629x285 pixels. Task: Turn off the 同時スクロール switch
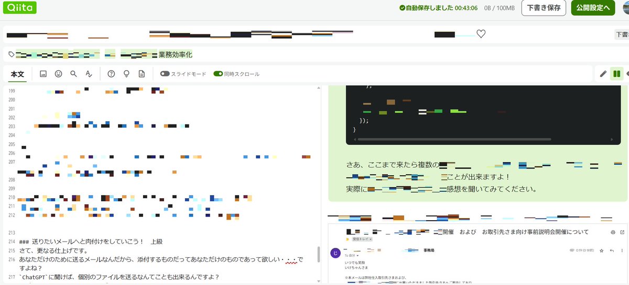[218, 74]
